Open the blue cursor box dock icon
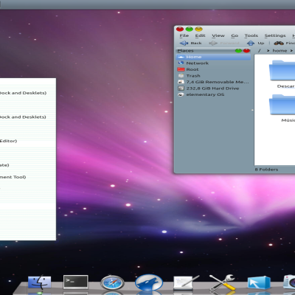 [x=259, y=282]
